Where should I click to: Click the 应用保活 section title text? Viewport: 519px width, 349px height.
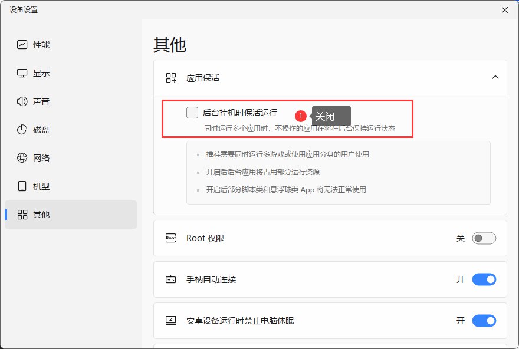pyautogui.click(x=203, y=78)
